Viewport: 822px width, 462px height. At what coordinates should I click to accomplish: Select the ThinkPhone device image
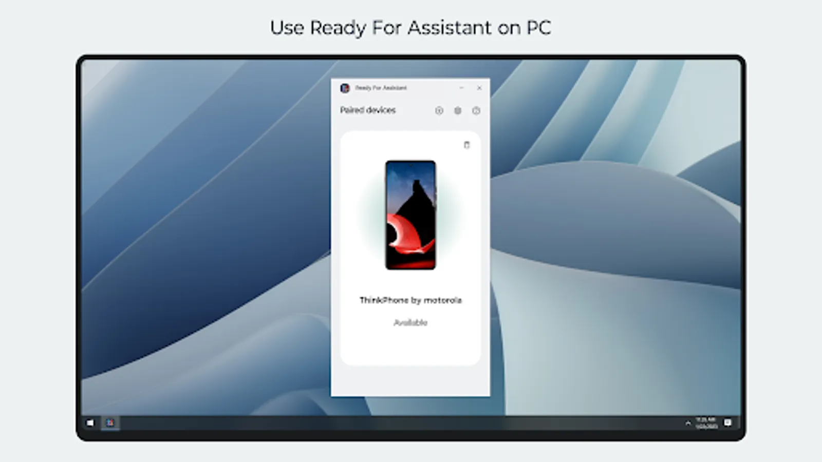[x=410, y=215]
